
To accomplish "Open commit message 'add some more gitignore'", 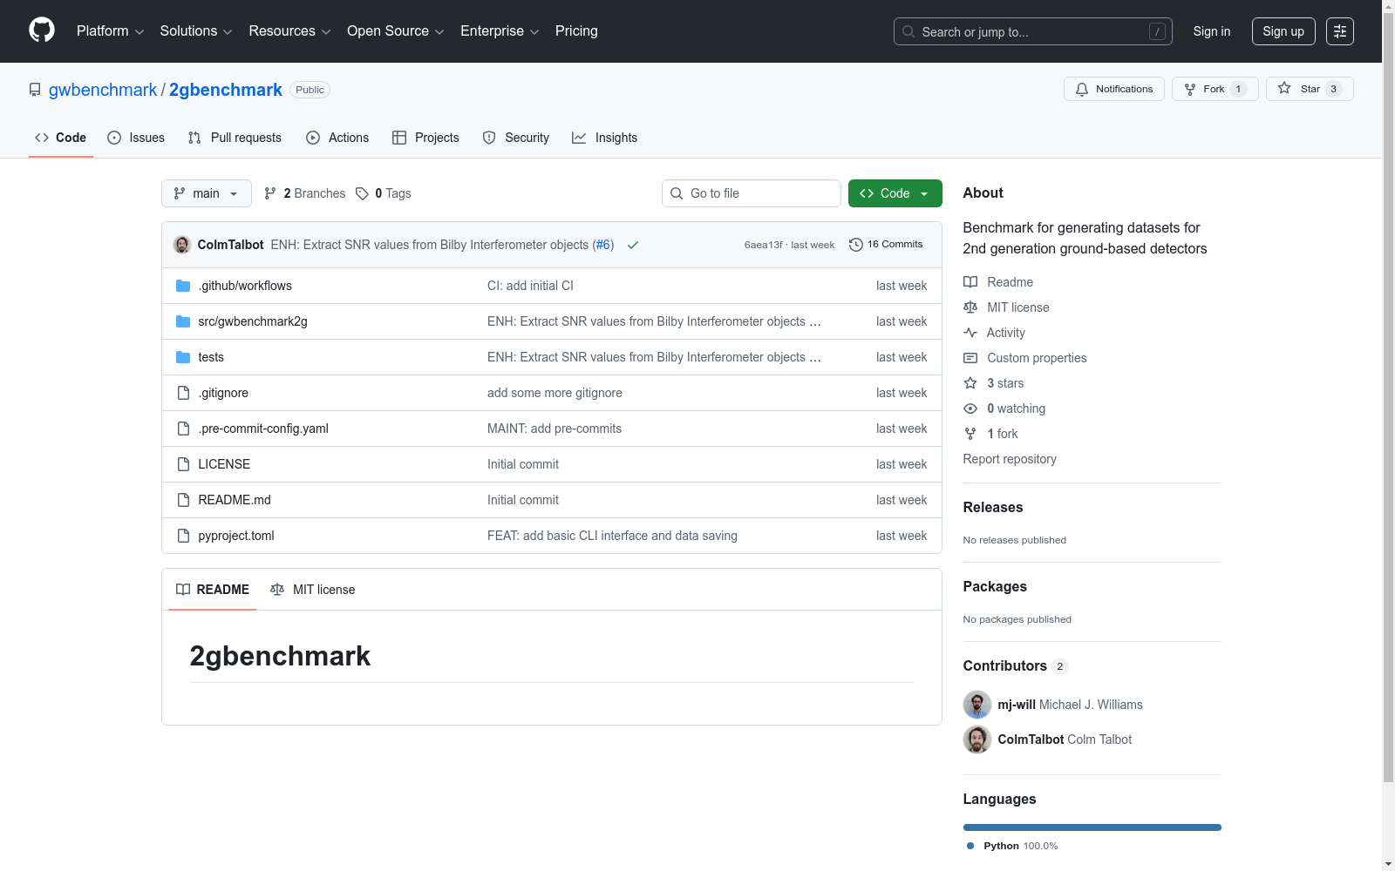I will point(555,393).
